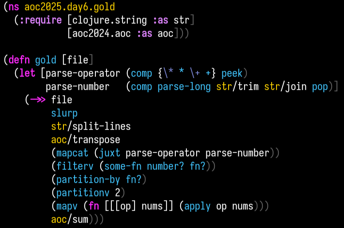Image resolution: width=344 pixels, height=228 pixels.
Task: Click the mapcat function
Action: (x=72, y=153)
